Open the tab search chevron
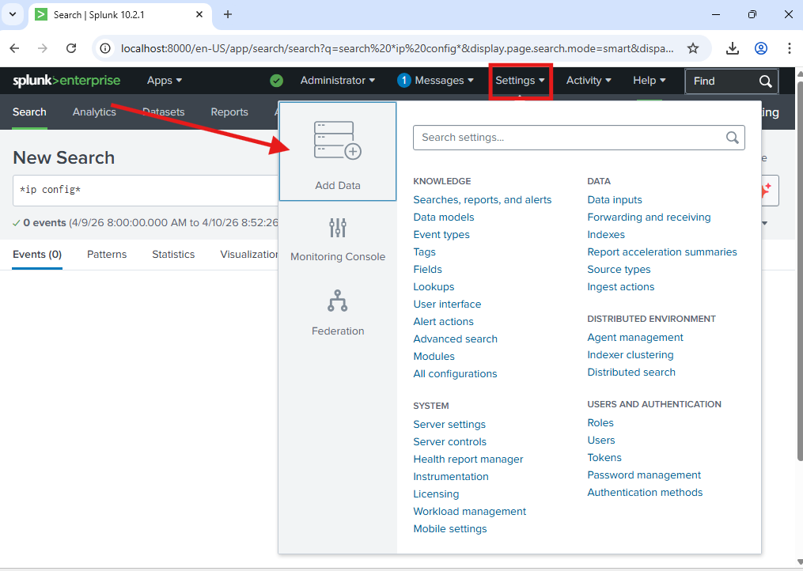 (13, 14)
